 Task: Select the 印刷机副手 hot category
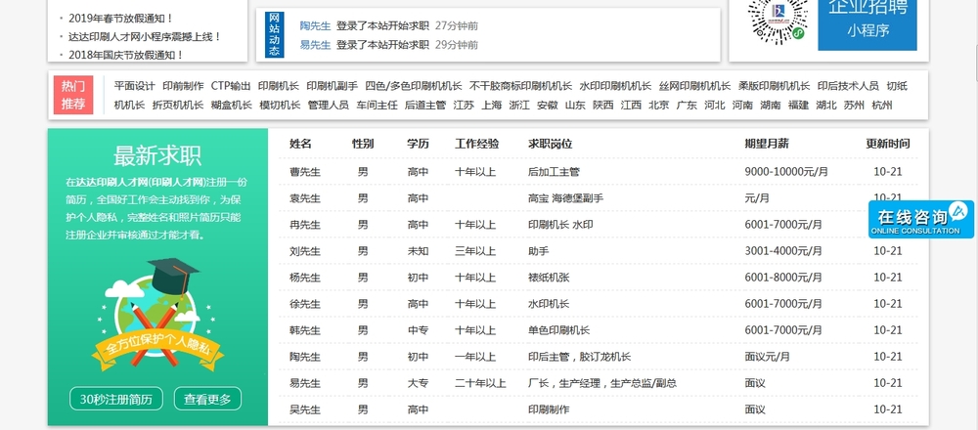click(x=333, y=86)
